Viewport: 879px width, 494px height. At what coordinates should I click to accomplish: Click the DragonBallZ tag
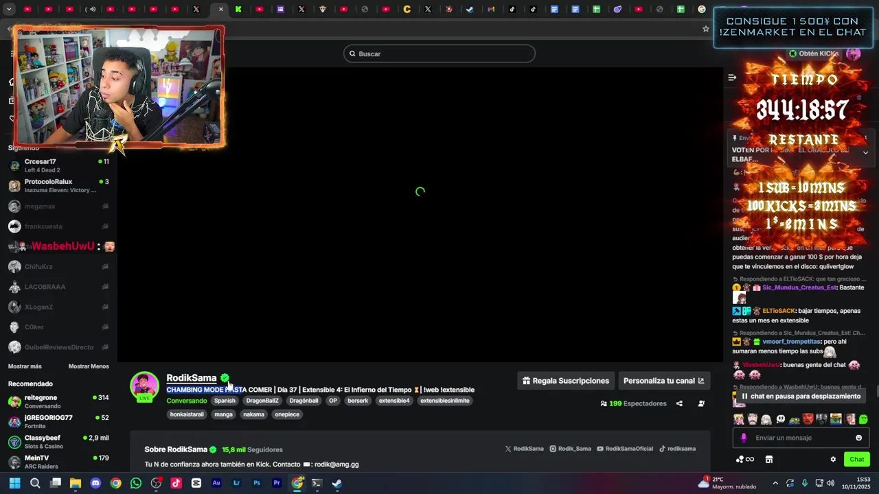[262, 401]
